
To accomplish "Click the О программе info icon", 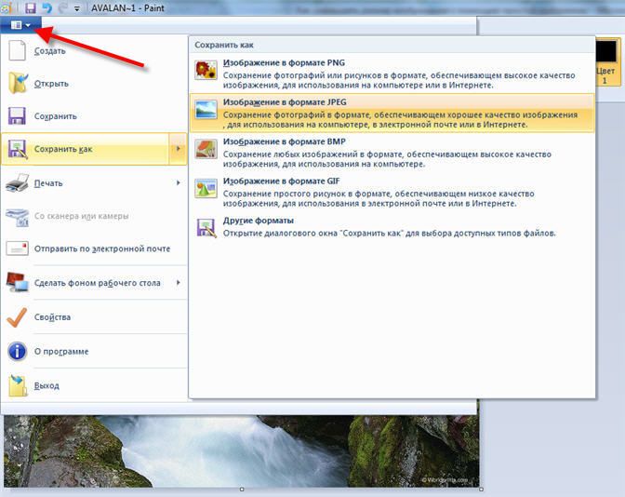I will pos(17,352).
